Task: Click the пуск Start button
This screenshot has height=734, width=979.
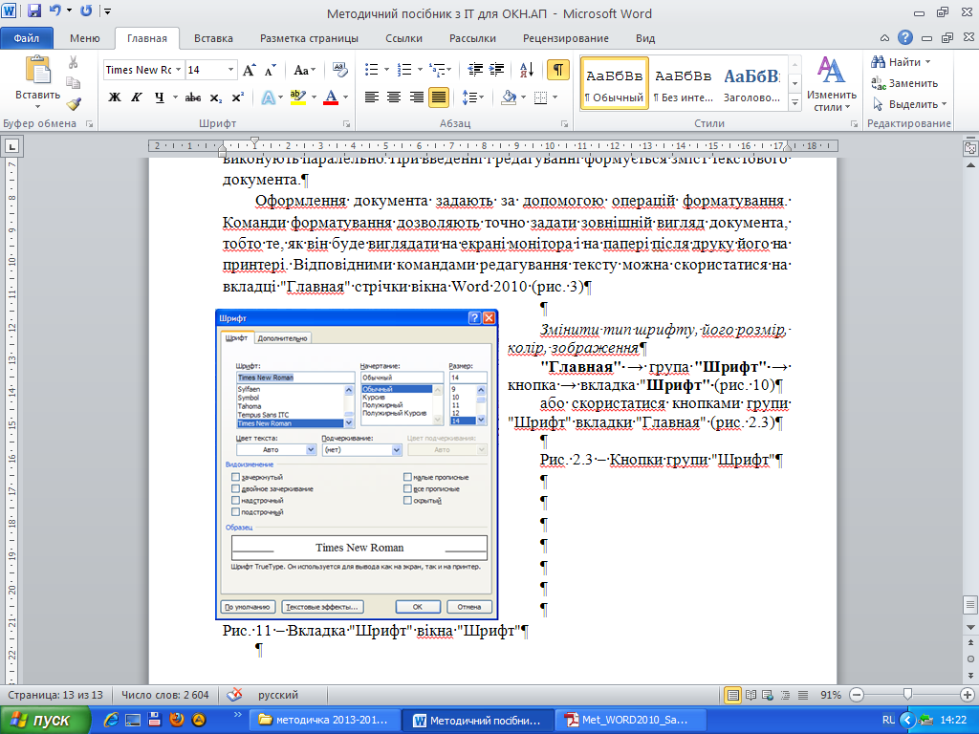Action: [x=44, y=721]
